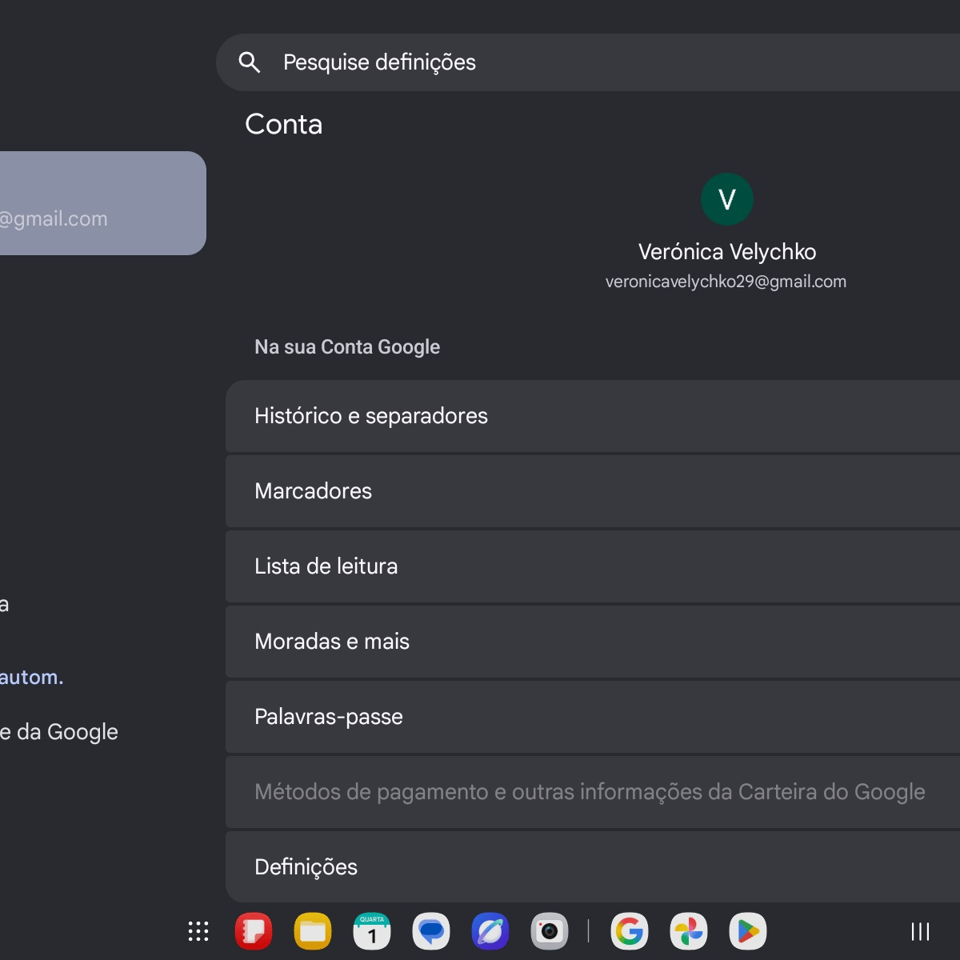Launch the Play Store app
This screenshot has width=960, height=960.
(748, 931)
